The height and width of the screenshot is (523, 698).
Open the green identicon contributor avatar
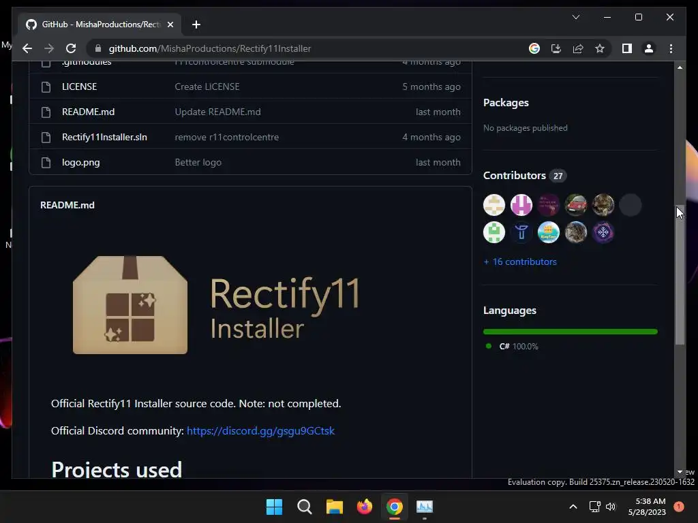[494, 233]
